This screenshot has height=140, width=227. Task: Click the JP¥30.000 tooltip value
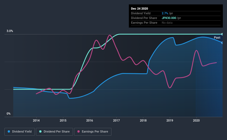(169, 18)
